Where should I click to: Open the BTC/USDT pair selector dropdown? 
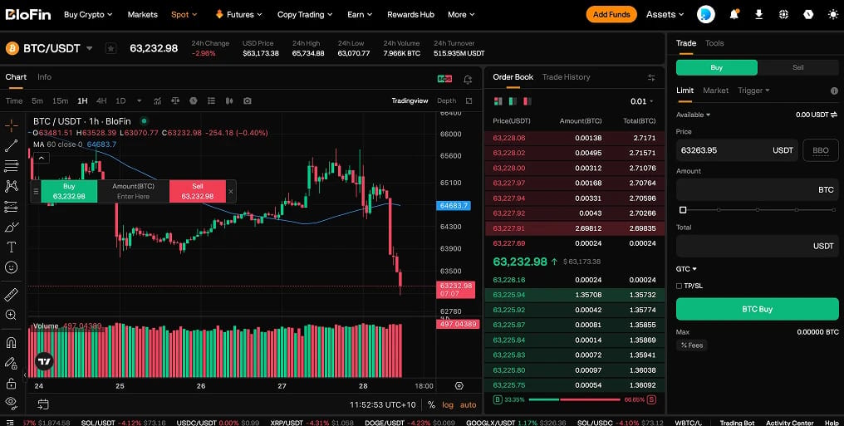tap(90, 48)
